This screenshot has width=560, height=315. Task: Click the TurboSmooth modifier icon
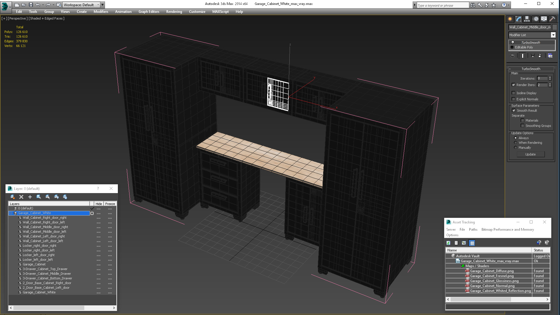[512, 42]
